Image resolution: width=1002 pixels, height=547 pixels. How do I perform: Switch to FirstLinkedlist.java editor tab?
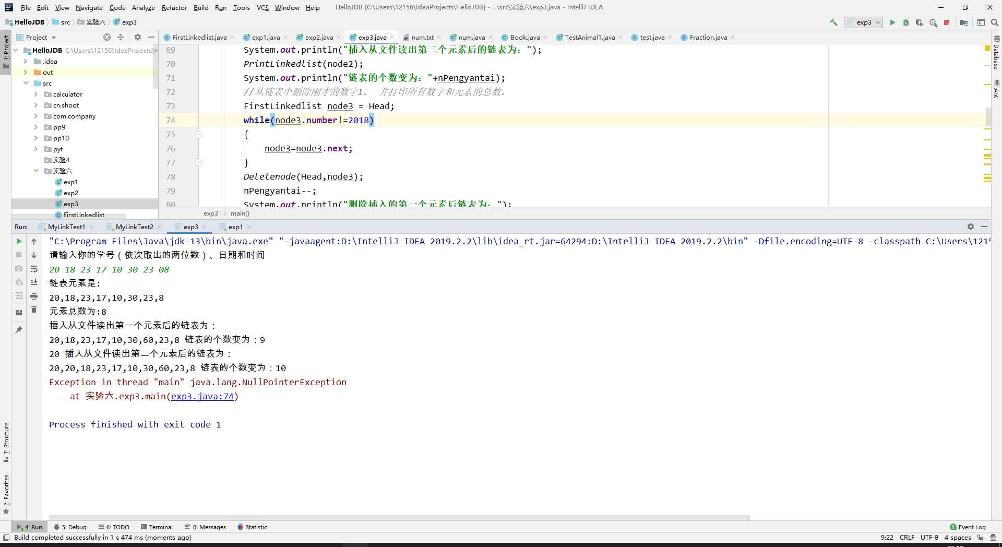pyautogui.click(x=199, y=37)
